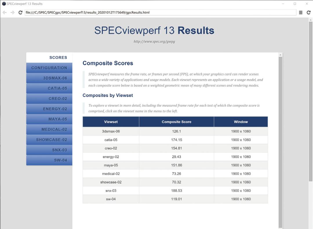Open the 3DSMAX-06 viewset tab
This screenshot has height=229, width=313.
click(x=49, y=78)
